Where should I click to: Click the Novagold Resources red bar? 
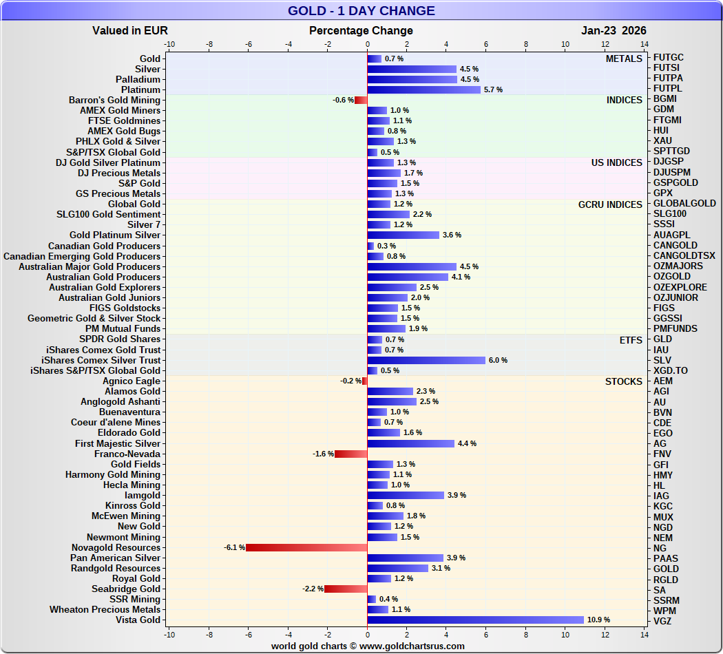[306, 547]
